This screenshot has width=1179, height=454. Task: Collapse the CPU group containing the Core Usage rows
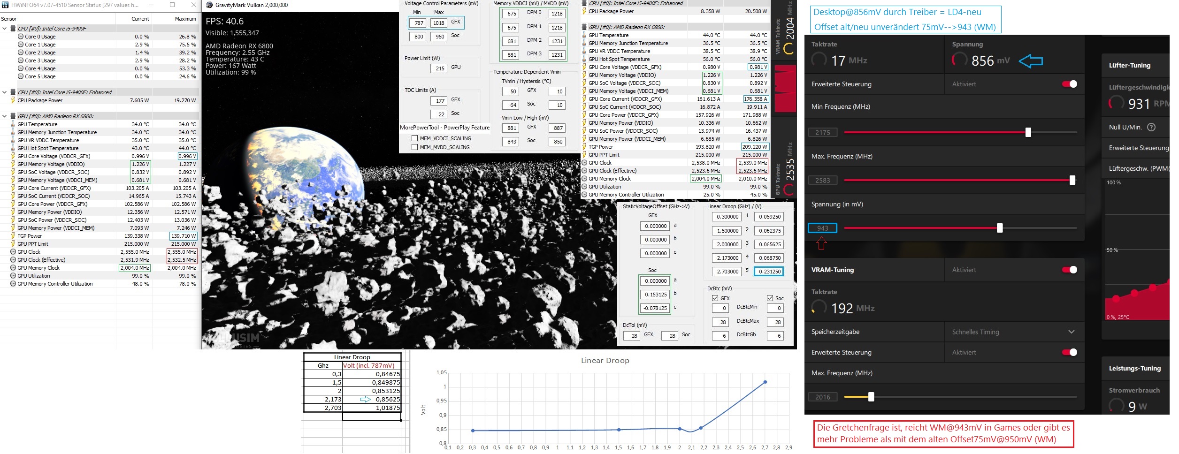pos(5,29)
